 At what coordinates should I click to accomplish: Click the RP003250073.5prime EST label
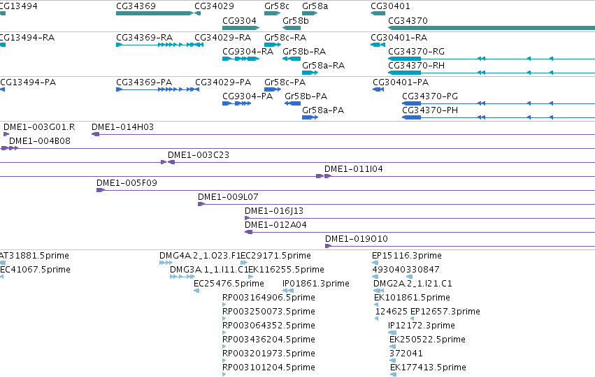[268, 312]
